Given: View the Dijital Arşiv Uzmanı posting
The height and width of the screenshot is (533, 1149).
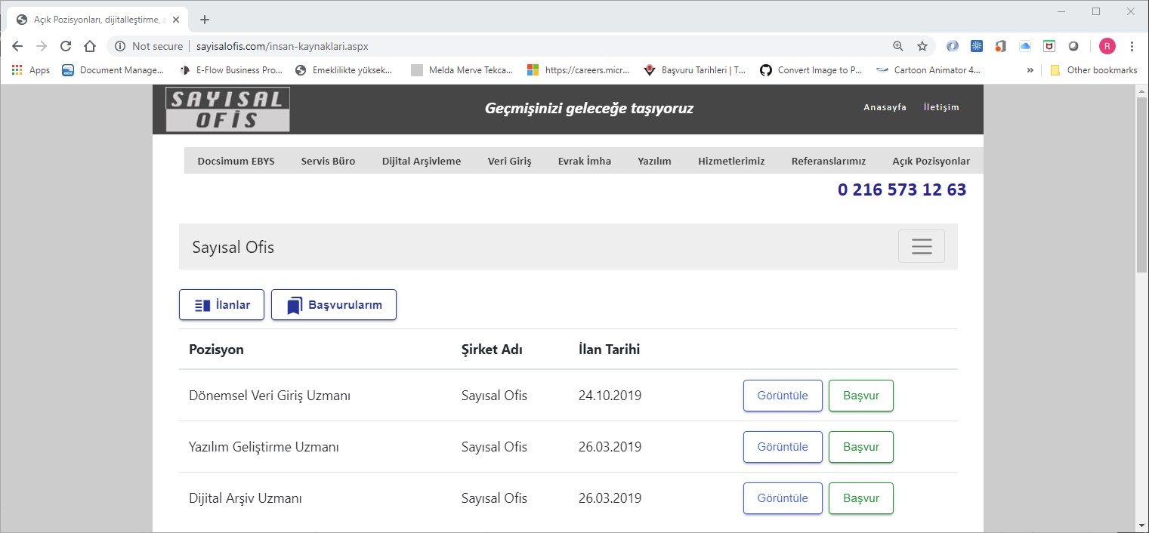Looking at the screenshot, I should coord(783,498).
